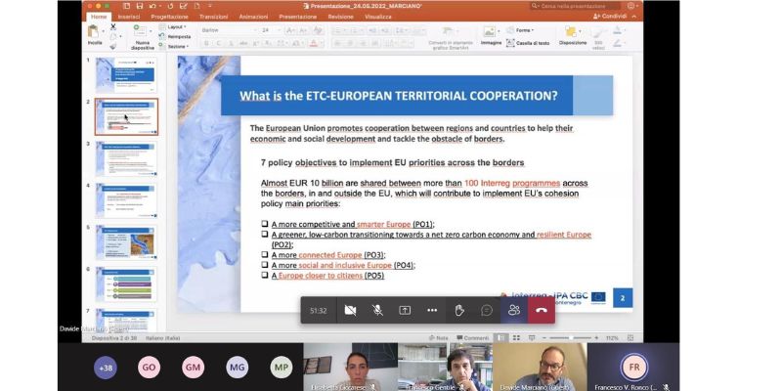Toggle Italic formatting

(x=218, y=43)
